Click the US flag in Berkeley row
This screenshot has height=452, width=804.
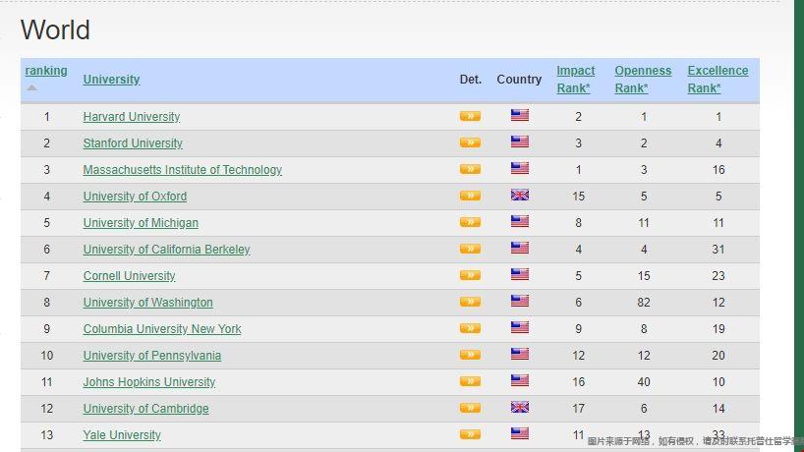point(519,248)
